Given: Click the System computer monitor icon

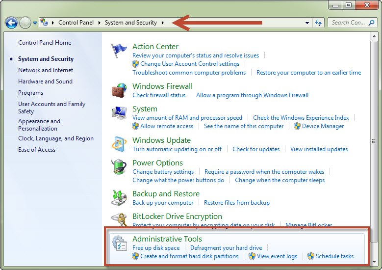Looking at the screenshot, I should tap(119, 113).
